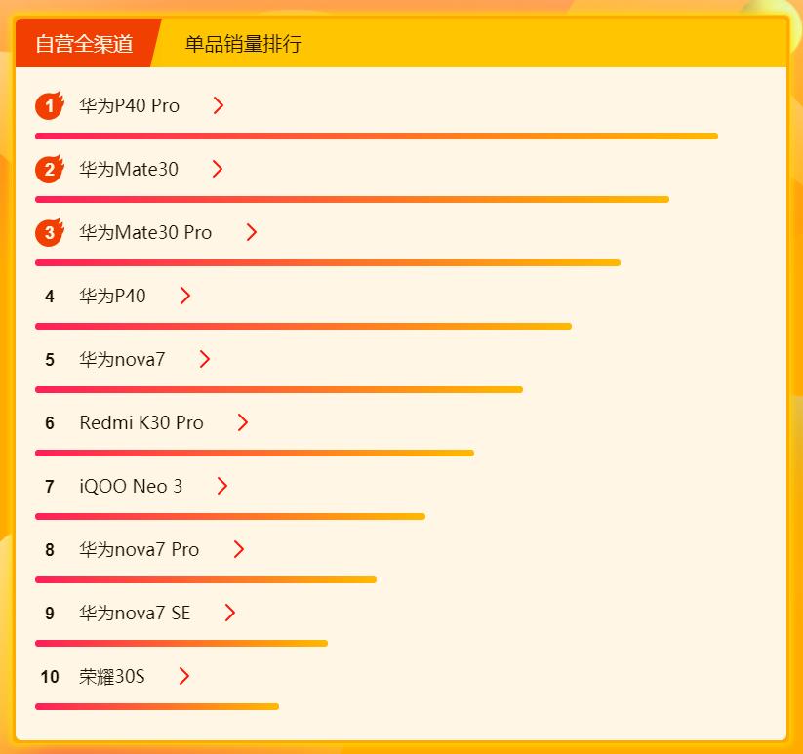This screenshot has width=803, height=754.
Task: Click the 华为nova7 SE product name
Action: click(135, 613)
